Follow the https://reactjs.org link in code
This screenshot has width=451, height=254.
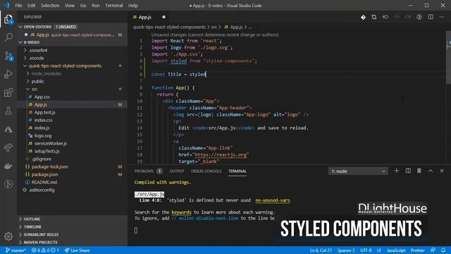click(x=221, y=155)
